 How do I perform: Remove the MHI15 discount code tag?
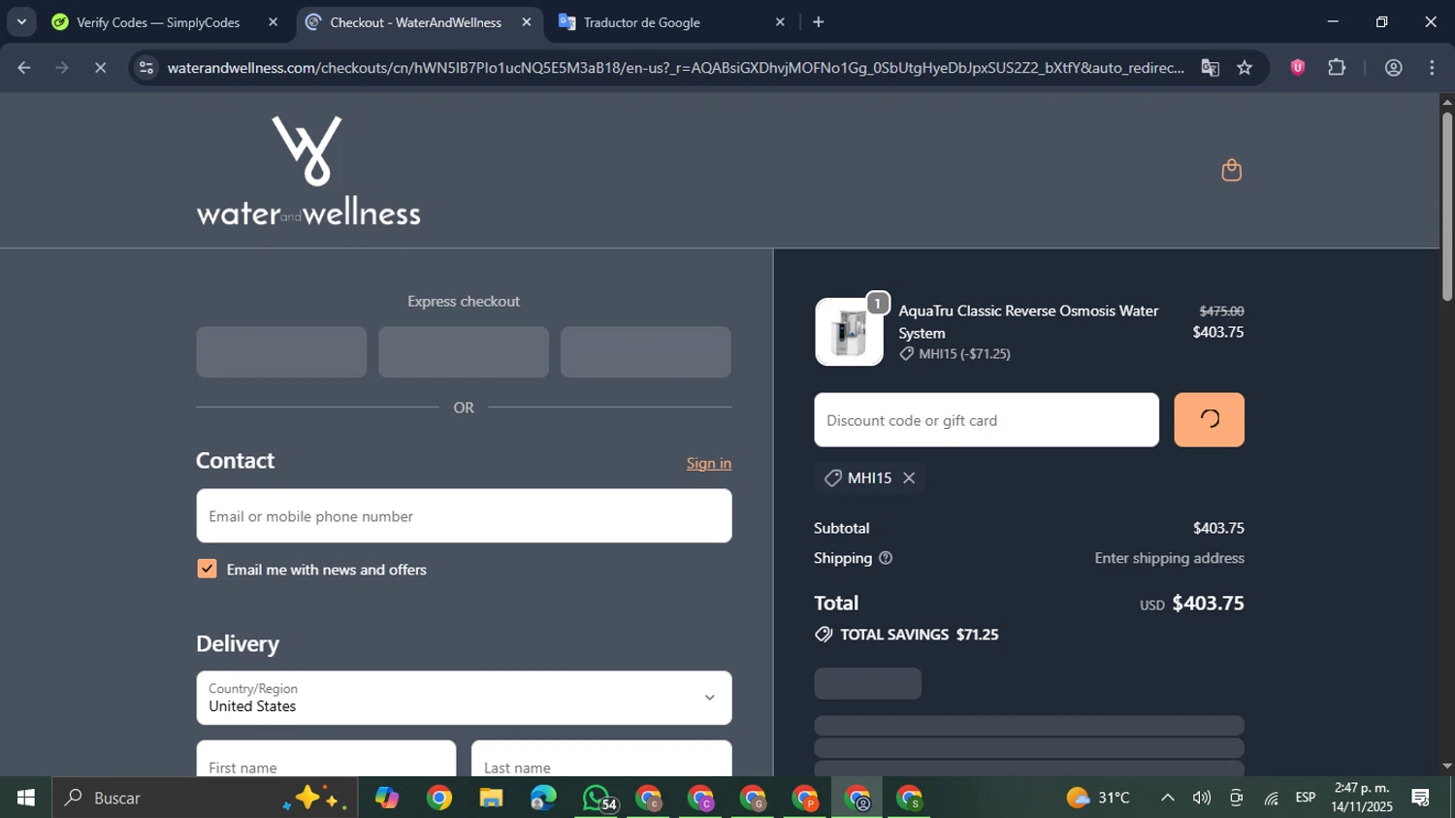click(909, 477)
